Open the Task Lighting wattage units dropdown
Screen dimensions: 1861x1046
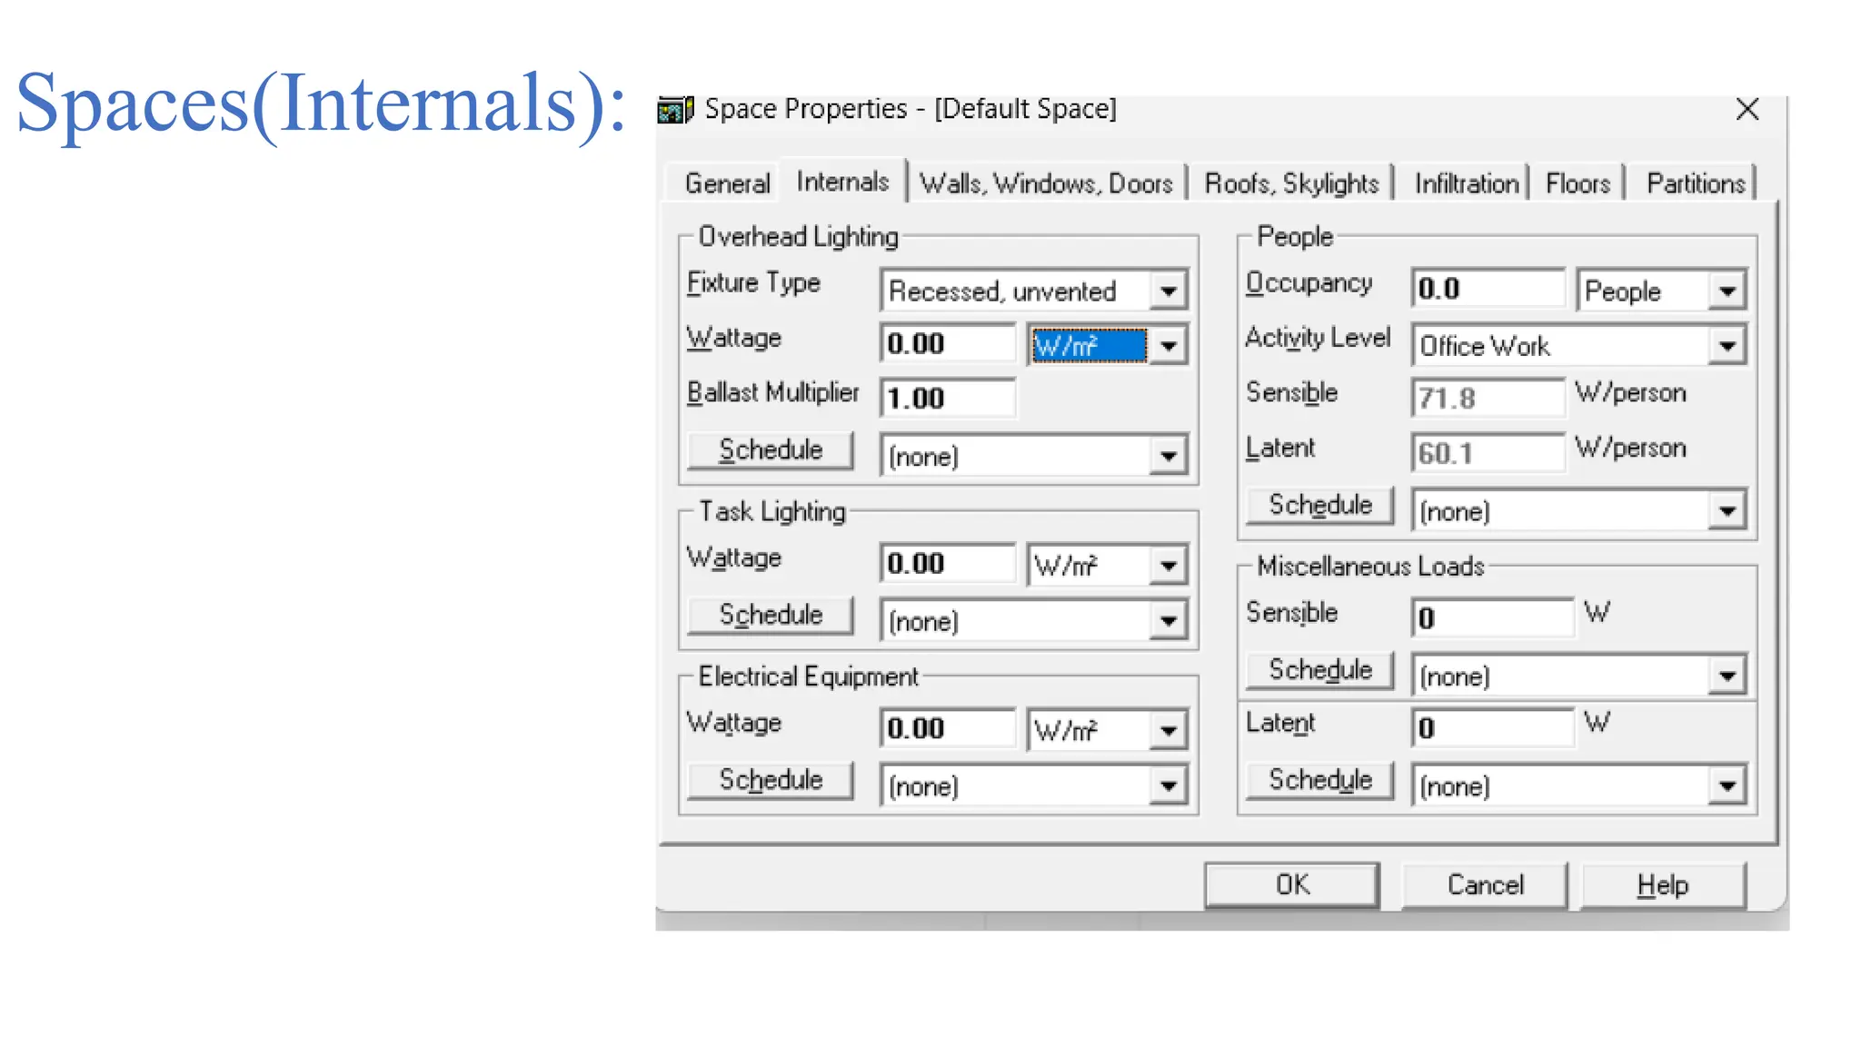[1169, 566]
